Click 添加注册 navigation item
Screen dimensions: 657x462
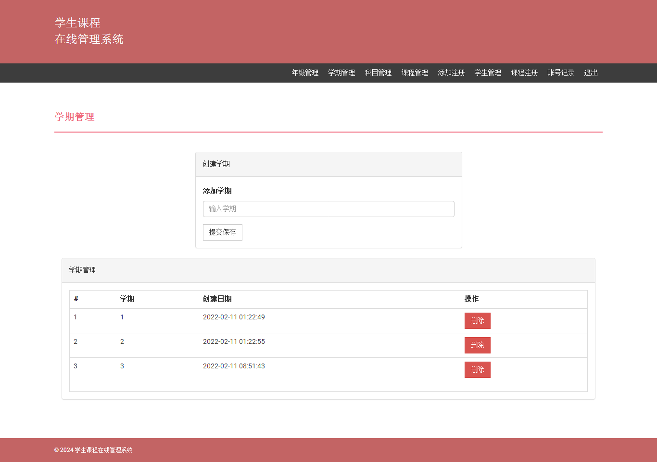tap(451, 73)
